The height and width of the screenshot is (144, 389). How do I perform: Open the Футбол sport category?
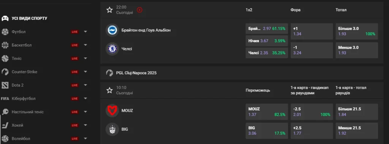(x=19, y=32)
